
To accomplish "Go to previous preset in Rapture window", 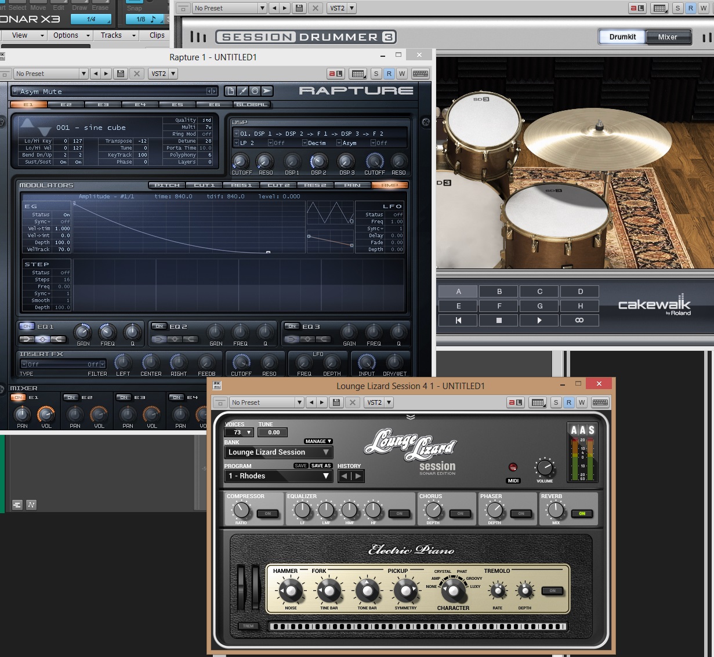I will tap(96, 74).
